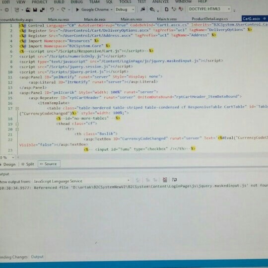Open the TOOLS menu
Image resolution: width=268 pixels, height=268 pixels.
(x=125, y=1)
